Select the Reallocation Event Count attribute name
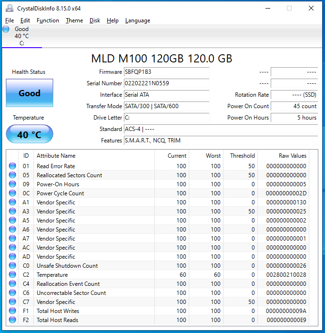Viewport: 325px width, 333px height. [68, 284]
